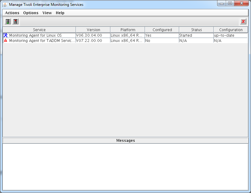Click the Messages panel header
Image resolution: width=251 pixels, height=193 pixels.
click(126, 141)
